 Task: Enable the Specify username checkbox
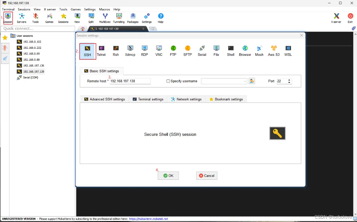[x=168, y=81]
